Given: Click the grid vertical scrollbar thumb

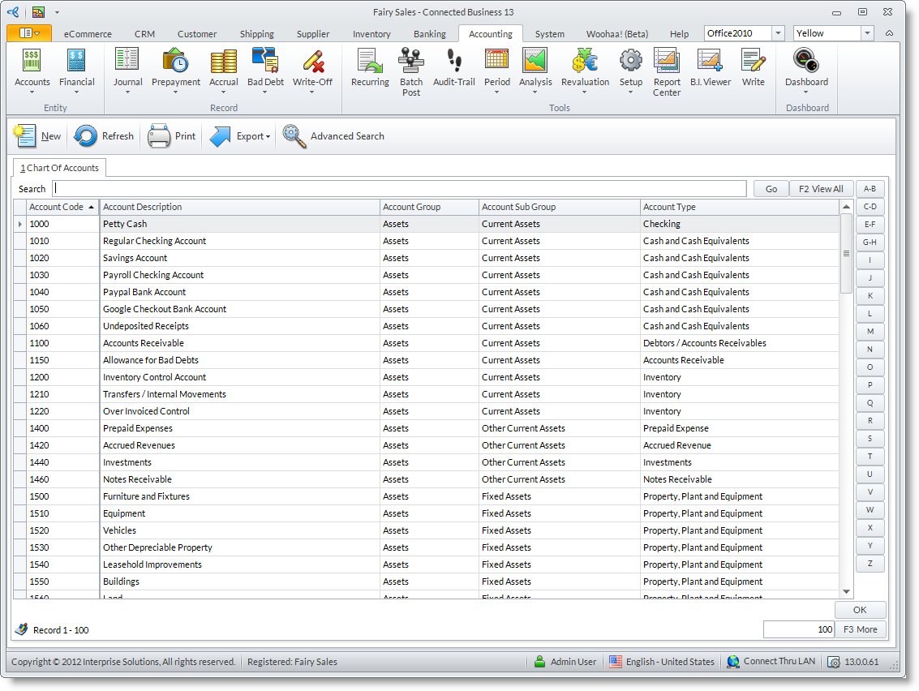Looking at the screenshot, I should [846, 253].
